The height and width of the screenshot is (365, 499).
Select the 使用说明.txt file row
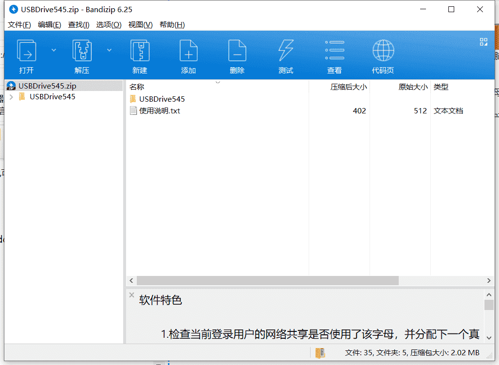pyautogui.click(x=311, y=111)
